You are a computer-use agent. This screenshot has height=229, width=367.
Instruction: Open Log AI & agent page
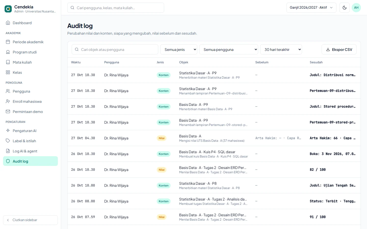click(30, 151)
